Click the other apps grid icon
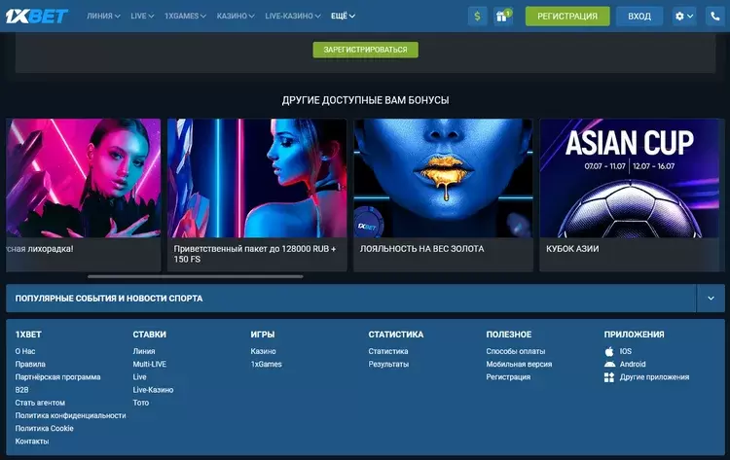730x460 pixels. [x=609, y=377]
